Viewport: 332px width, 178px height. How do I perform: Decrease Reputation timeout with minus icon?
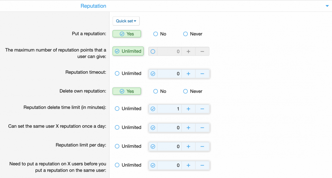click(202, 74)
